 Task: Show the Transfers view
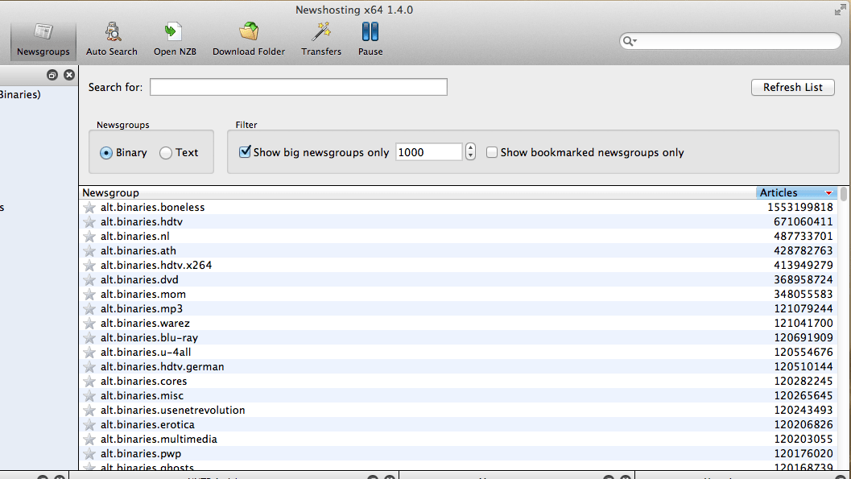tap(321, 40)
